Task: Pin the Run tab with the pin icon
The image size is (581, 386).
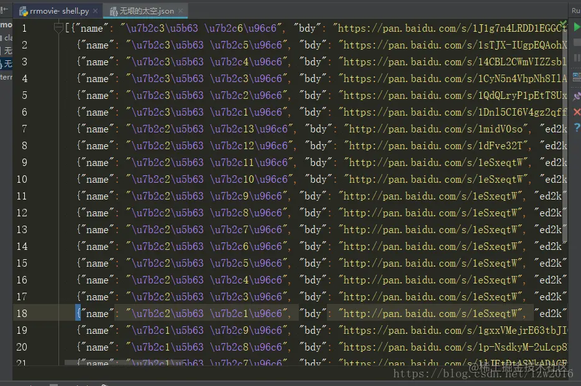Action: coord(577,96)
